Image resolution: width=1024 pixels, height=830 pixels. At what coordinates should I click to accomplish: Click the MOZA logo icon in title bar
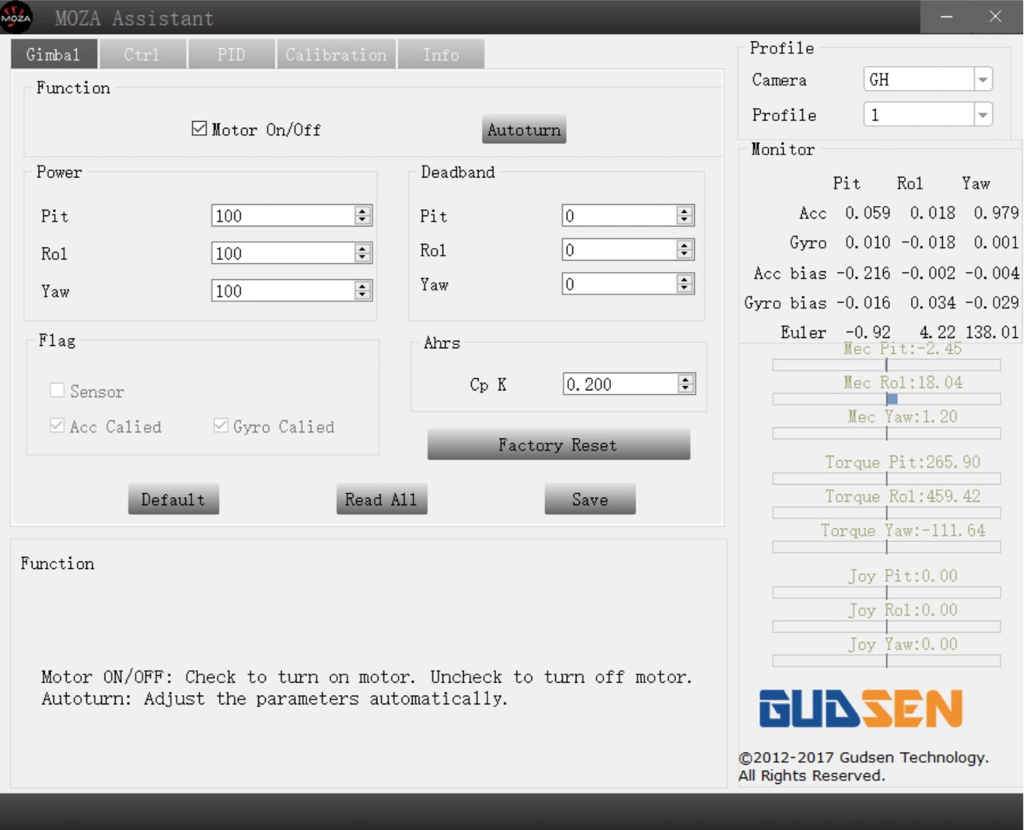(16, 17)
